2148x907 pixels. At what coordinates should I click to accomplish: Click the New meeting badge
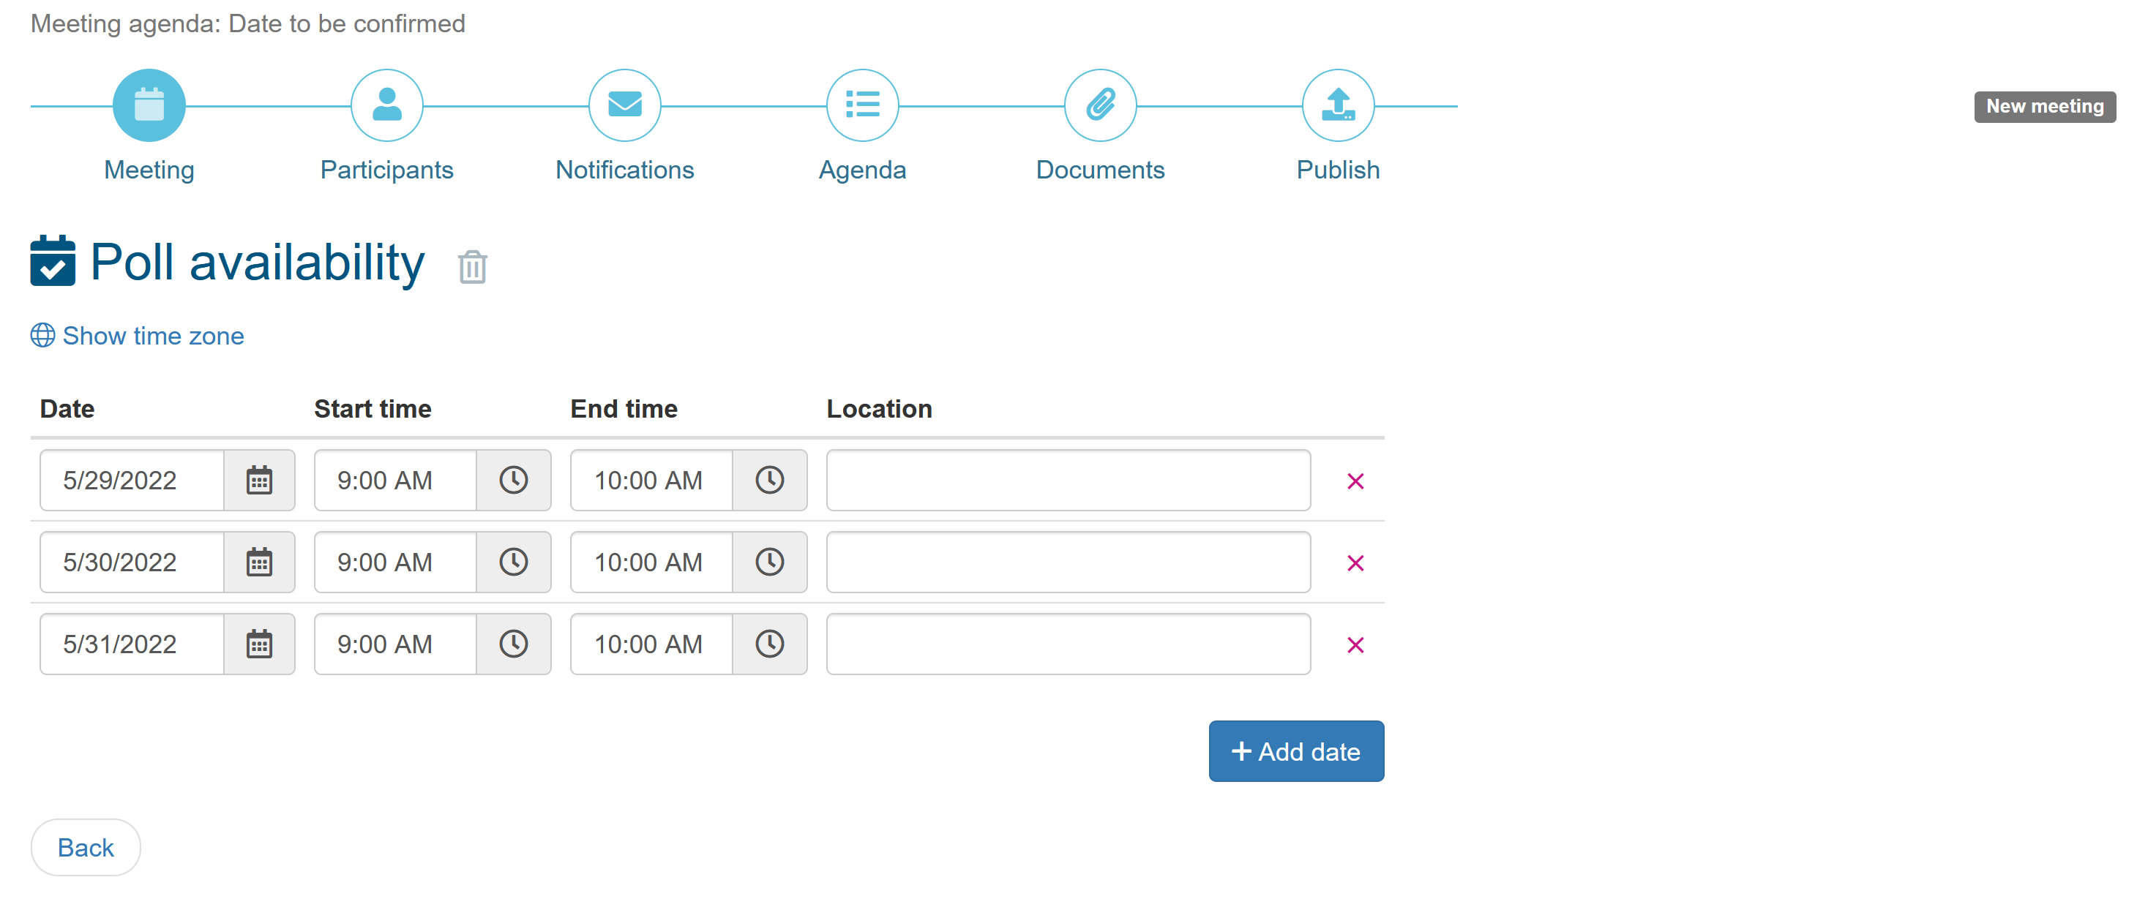2044,107
